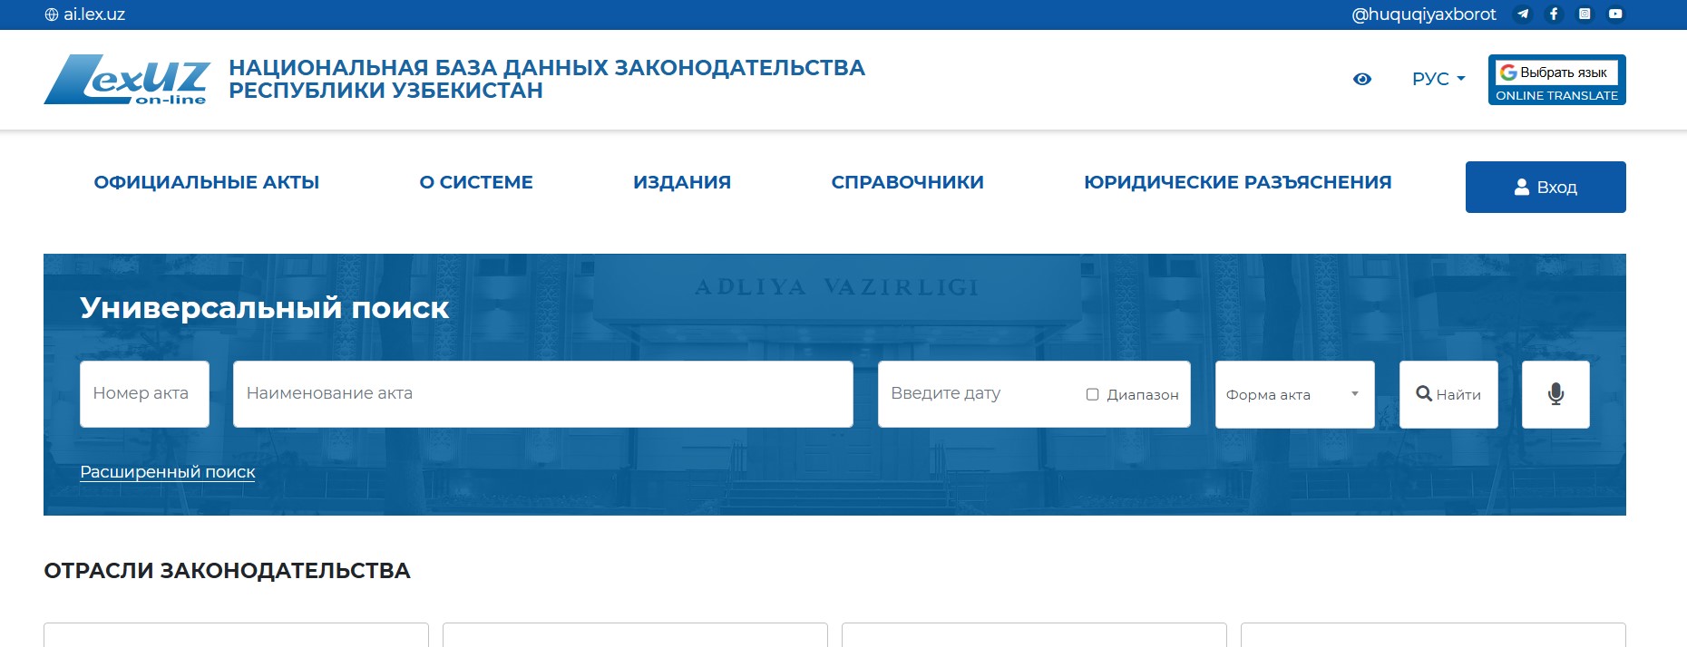This screenshot has height=647, width=1687.
Task: Start voice search with microphone icon
Action: (x=1555, y=394)
